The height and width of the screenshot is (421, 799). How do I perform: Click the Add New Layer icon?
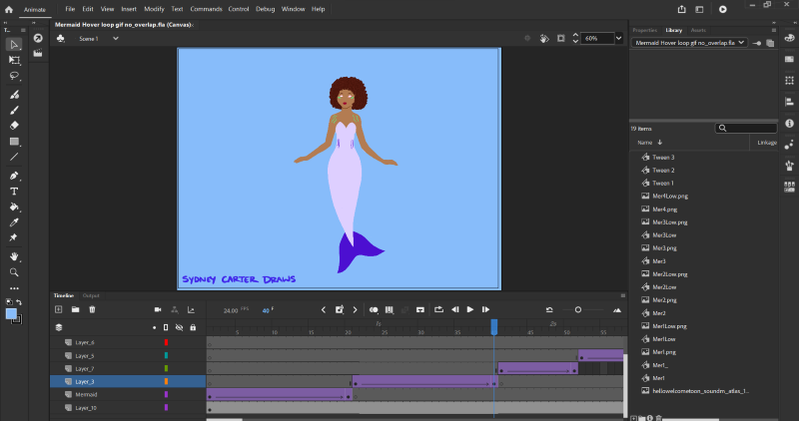[x=59, y=309]
